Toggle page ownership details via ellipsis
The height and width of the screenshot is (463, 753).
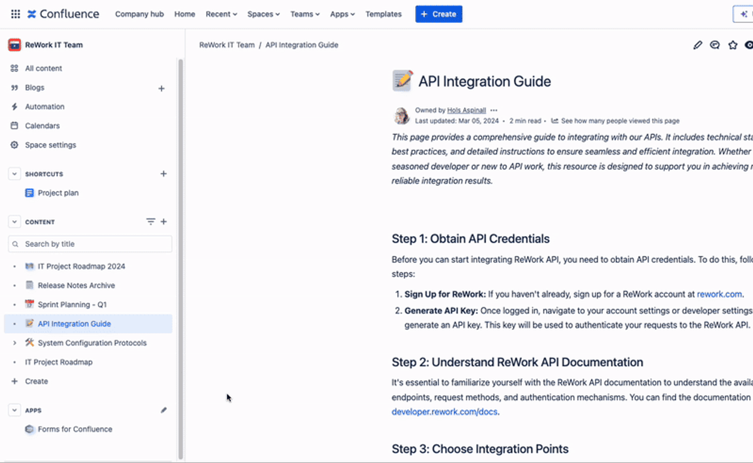pos(494,110)
